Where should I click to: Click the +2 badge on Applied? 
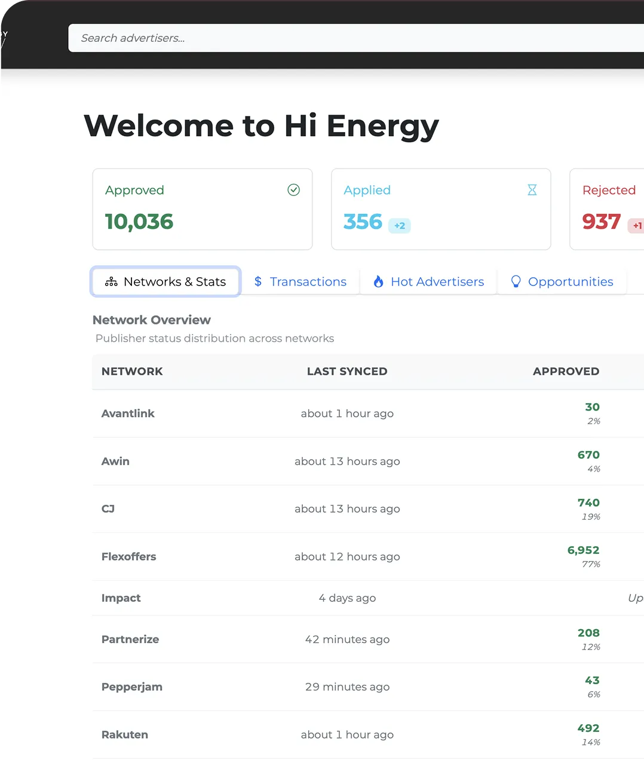pyautogui.click(x=400, y=226)
